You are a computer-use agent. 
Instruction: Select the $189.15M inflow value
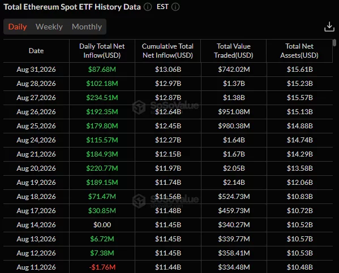pos(102,183)
